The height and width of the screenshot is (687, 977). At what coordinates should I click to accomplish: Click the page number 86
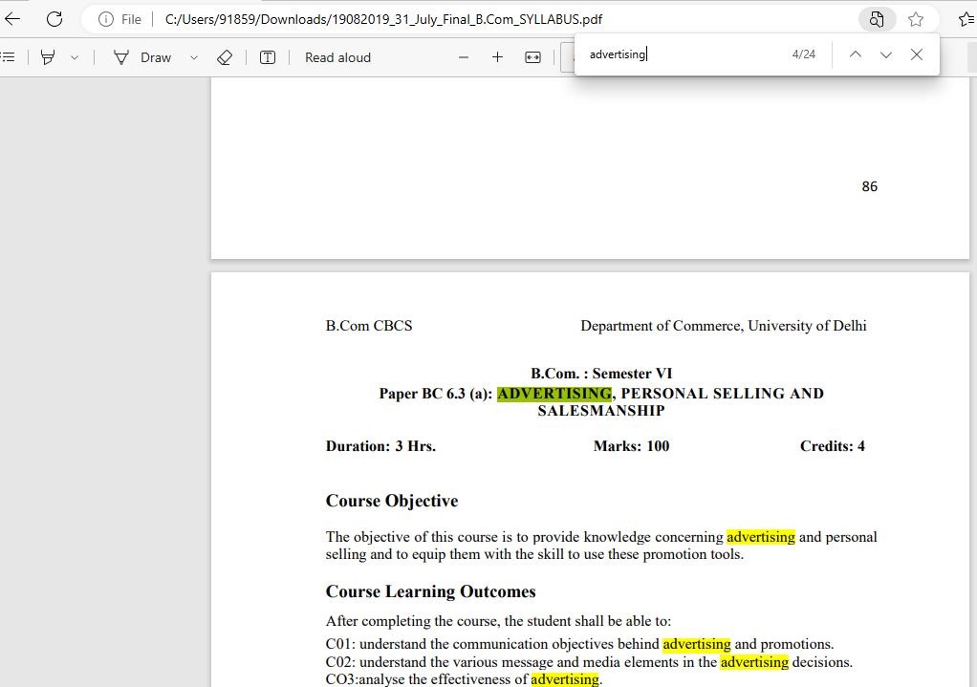click(869, 186)
